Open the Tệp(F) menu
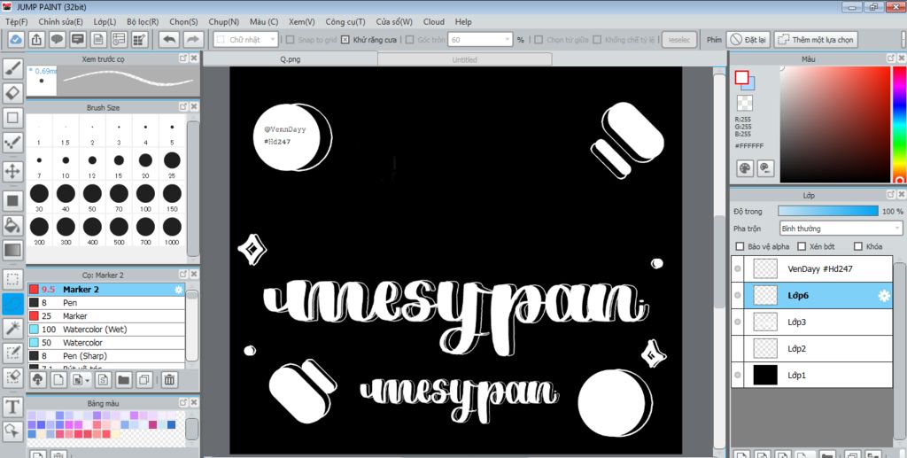Screen dimensions: 907x458 click(16, 21)
